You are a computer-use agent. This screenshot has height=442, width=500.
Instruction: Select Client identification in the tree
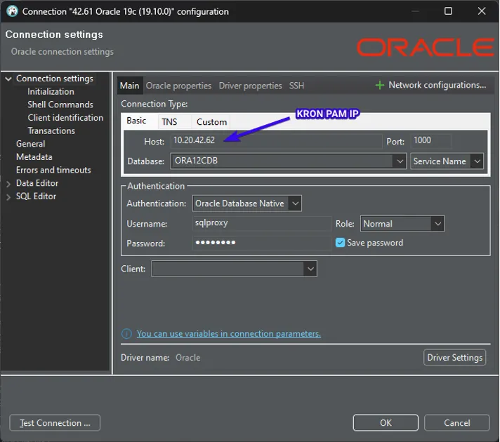[65, 118]
